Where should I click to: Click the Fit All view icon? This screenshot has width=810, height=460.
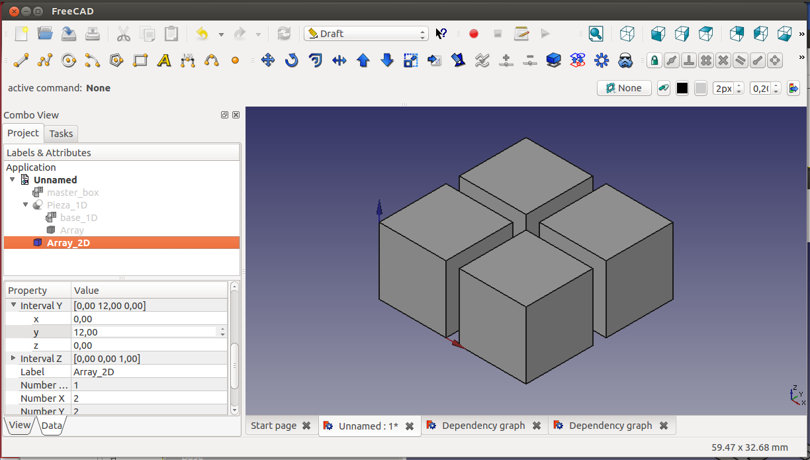pos(596,34)
